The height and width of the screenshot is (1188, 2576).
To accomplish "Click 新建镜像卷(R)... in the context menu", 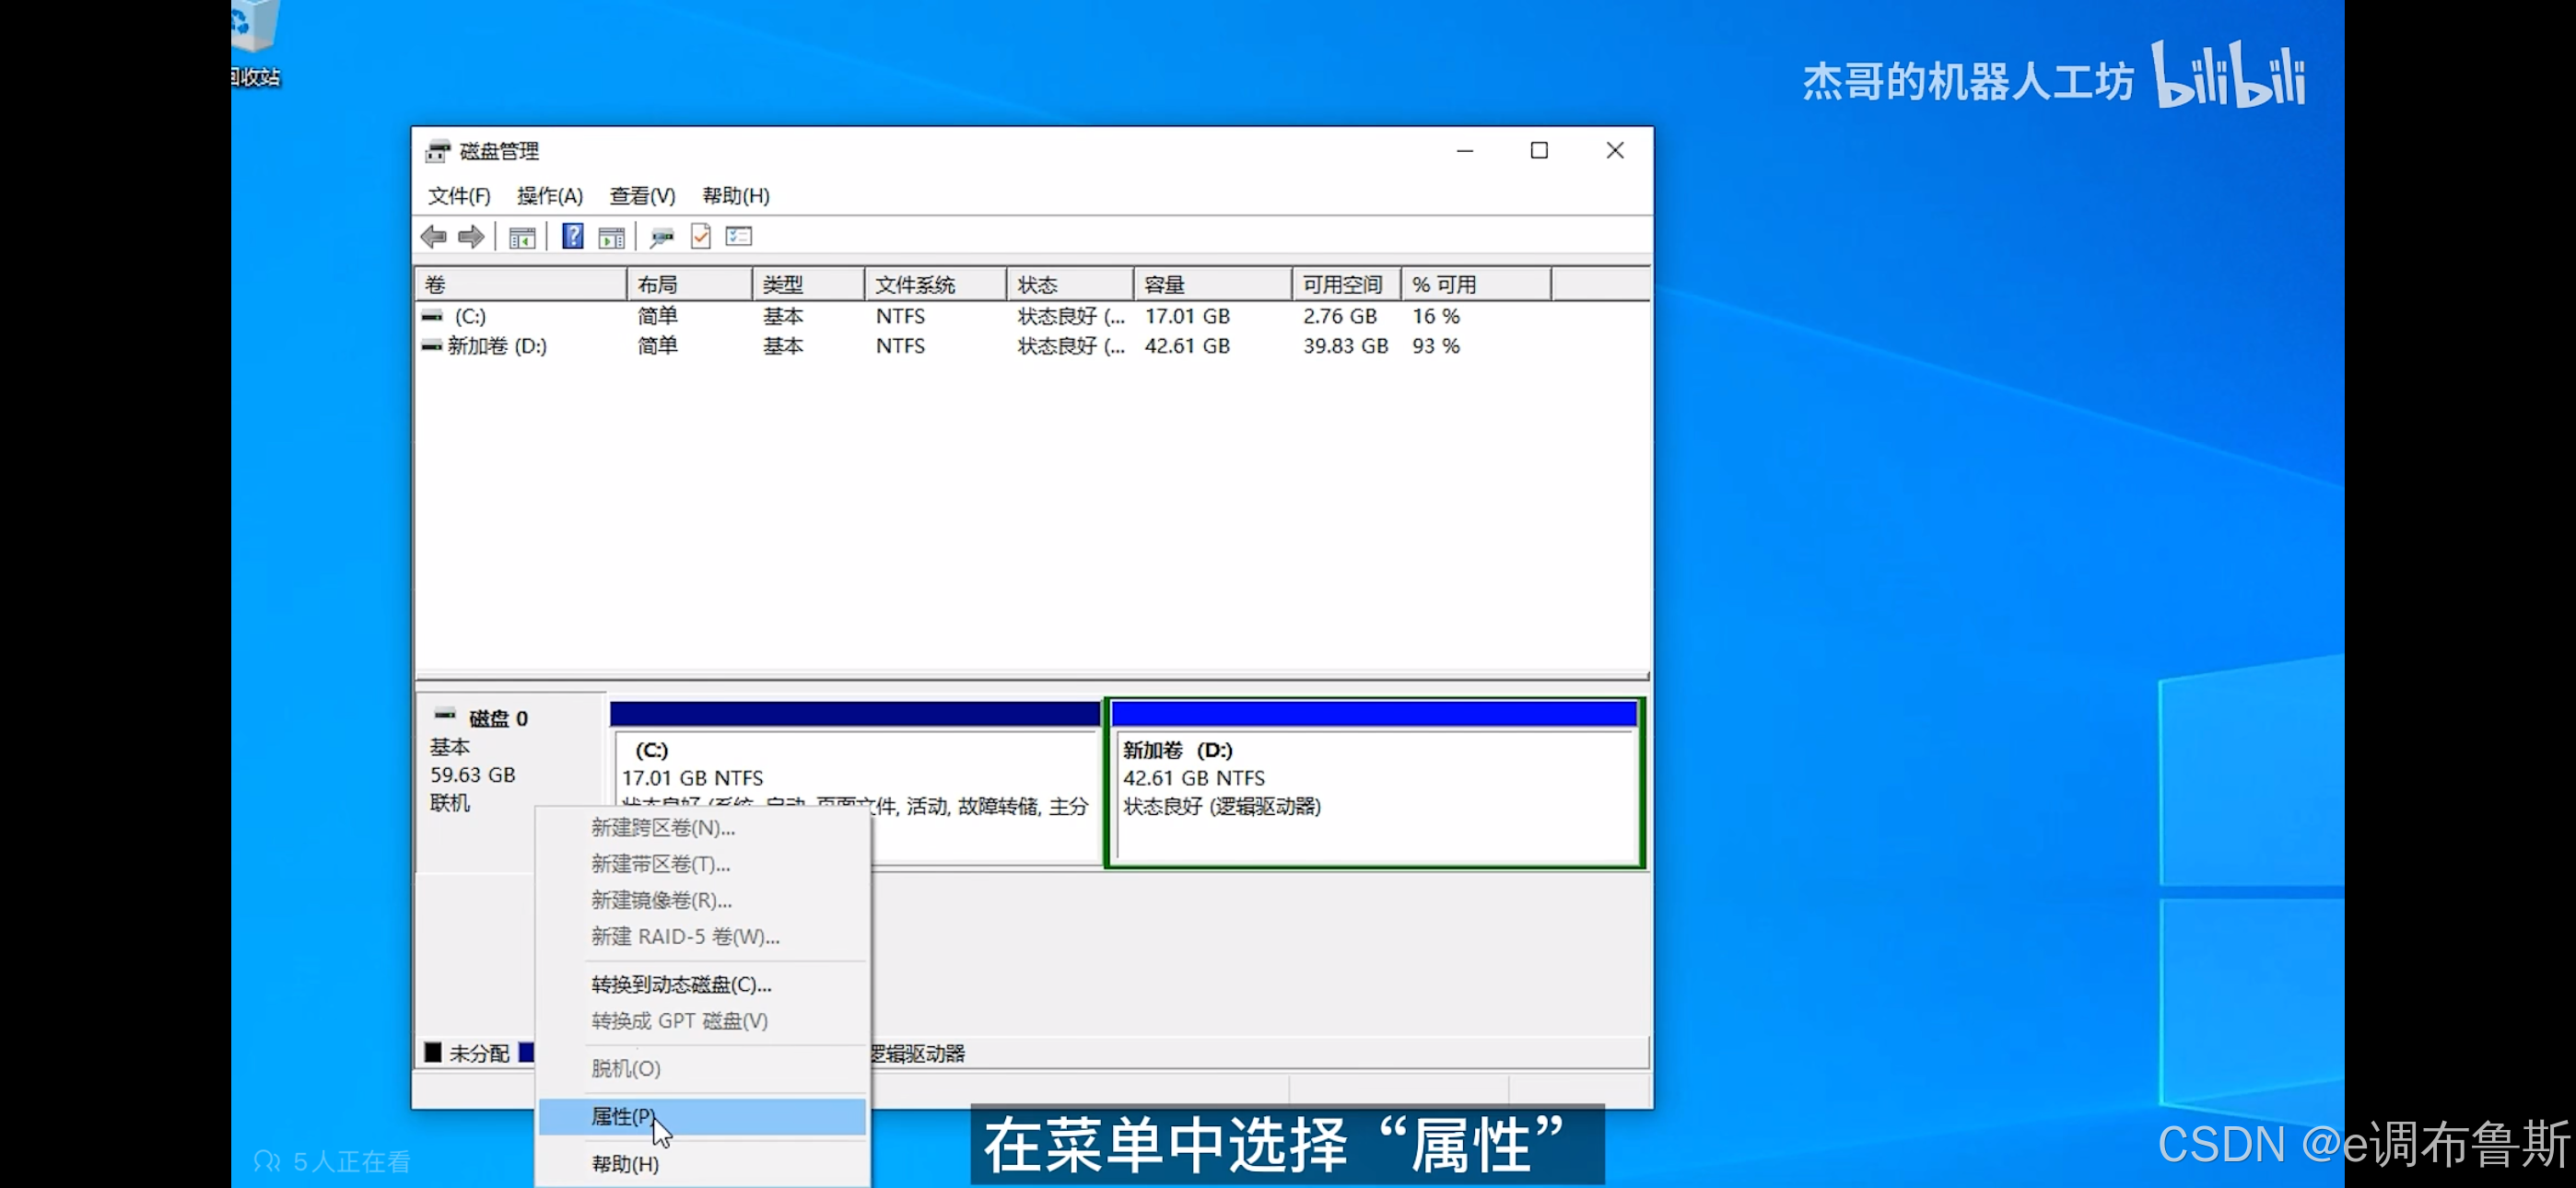I will tap(702, 900).
